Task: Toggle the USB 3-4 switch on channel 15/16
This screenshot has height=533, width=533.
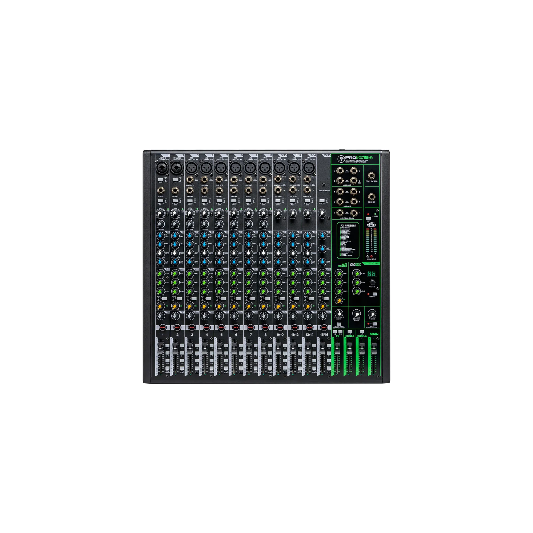Action: click(x=322, y=200)
